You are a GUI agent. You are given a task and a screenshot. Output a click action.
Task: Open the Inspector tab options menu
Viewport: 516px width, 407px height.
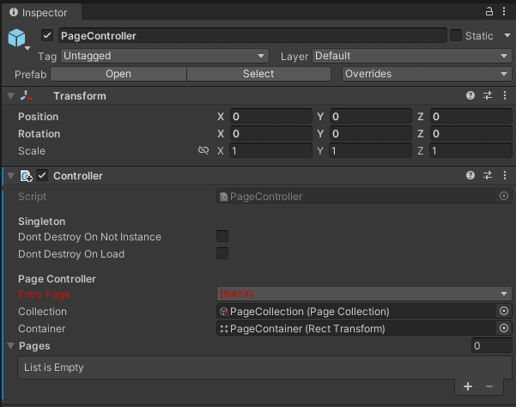point(504,11)
